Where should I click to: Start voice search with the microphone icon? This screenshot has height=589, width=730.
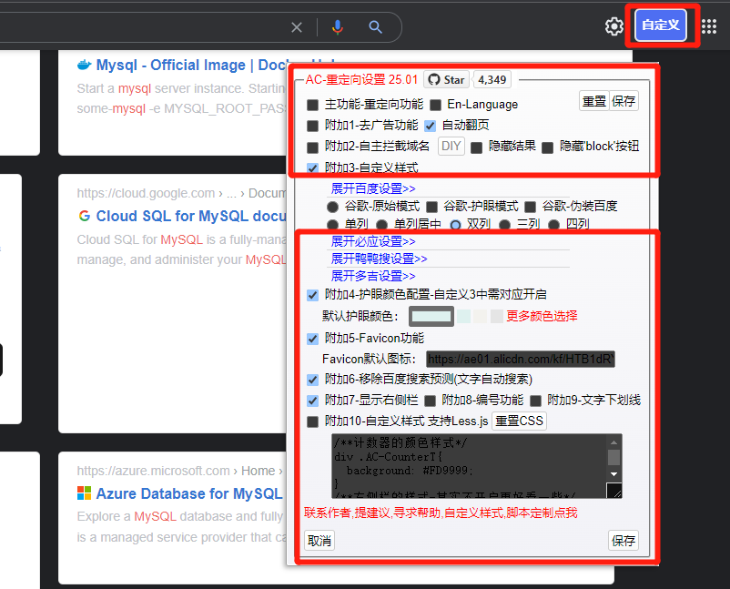(338, 27)
